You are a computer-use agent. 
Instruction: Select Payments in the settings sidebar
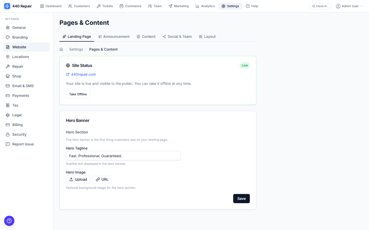click(x=20, y=95)
